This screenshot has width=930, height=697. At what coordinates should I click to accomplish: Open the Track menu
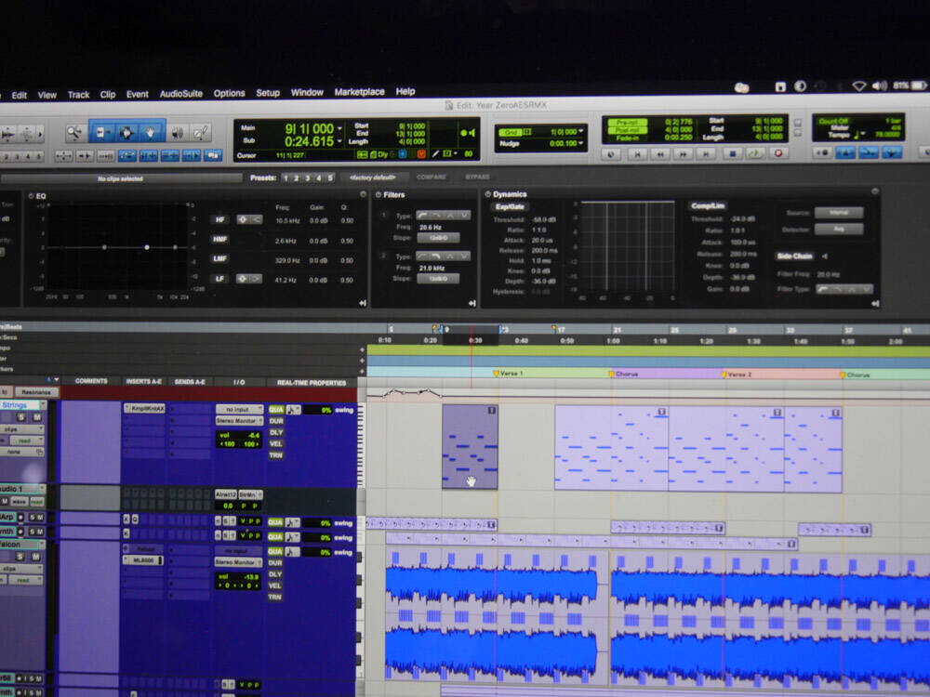tap(78, 94)
